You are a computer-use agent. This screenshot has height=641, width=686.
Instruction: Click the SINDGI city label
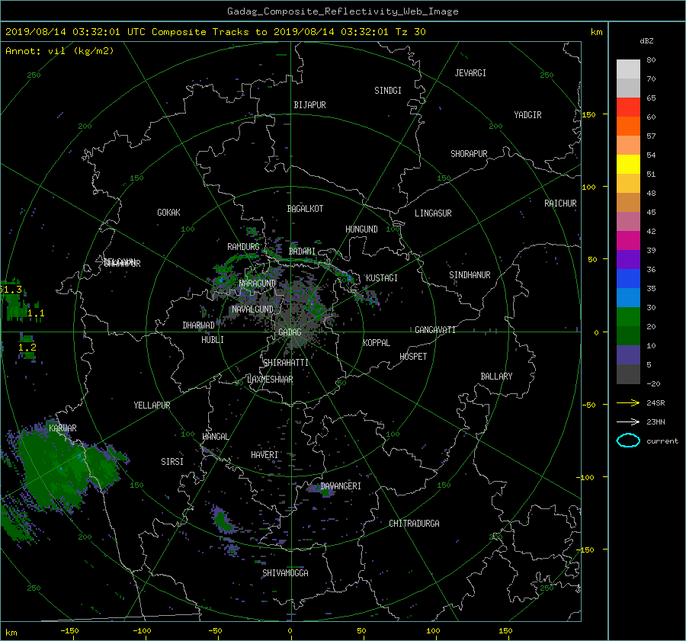pyautogui.click(x=388, y=91)
